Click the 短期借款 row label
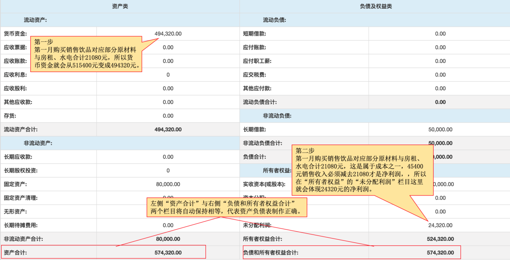 click(x=255, y=34)
